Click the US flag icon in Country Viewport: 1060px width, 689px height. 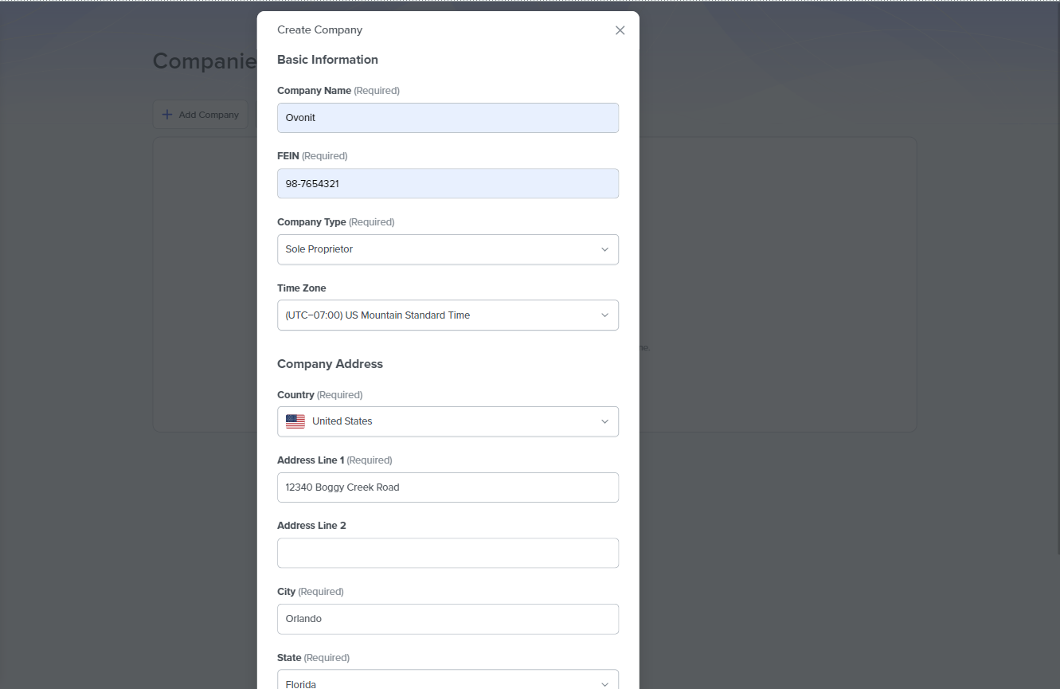(295, 421)
